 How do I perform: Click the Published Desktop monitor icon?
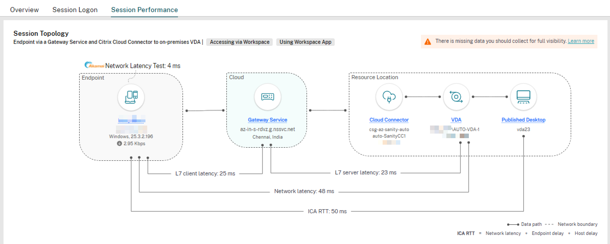tap(523, 97)
